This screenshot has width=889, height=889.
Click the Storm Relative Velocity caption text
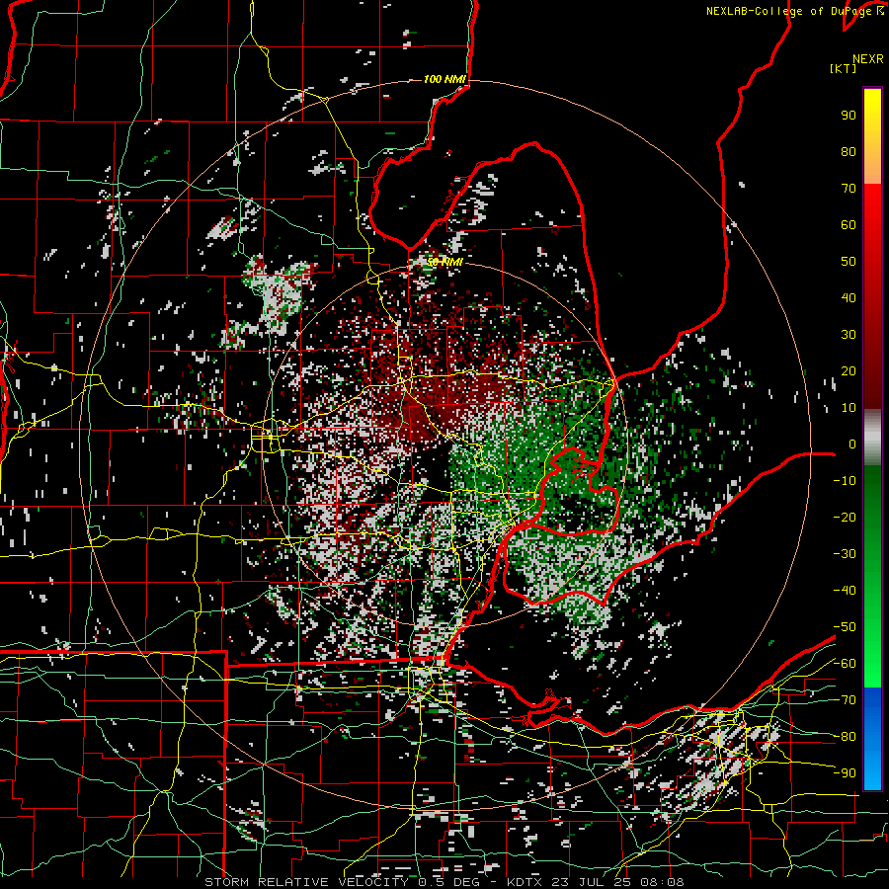click(x=444, y=882)
